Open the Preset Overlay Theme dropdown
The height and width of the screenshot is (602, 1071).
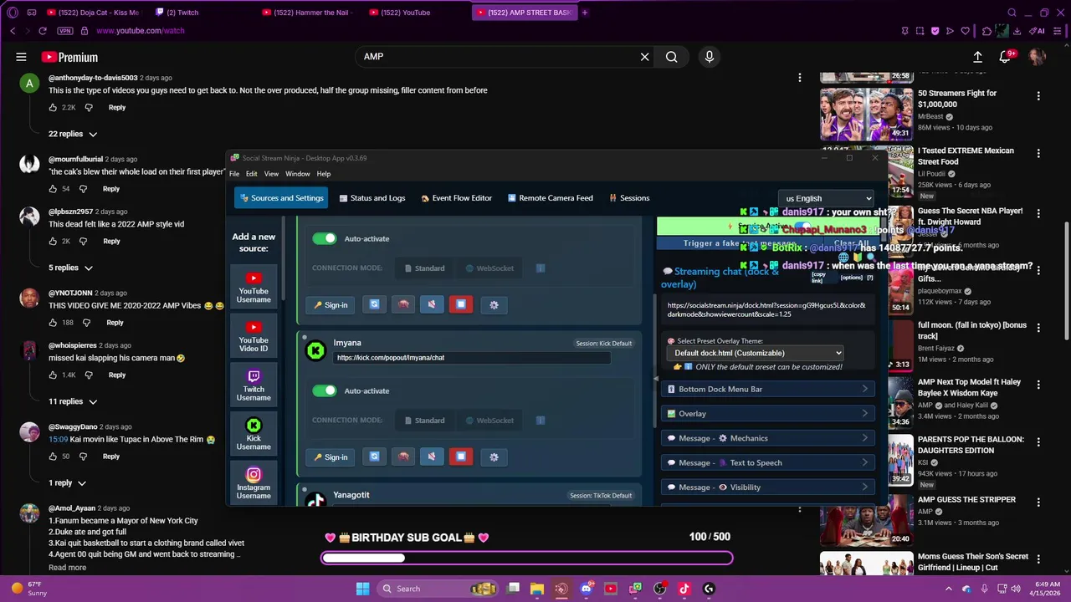(755, 353)
